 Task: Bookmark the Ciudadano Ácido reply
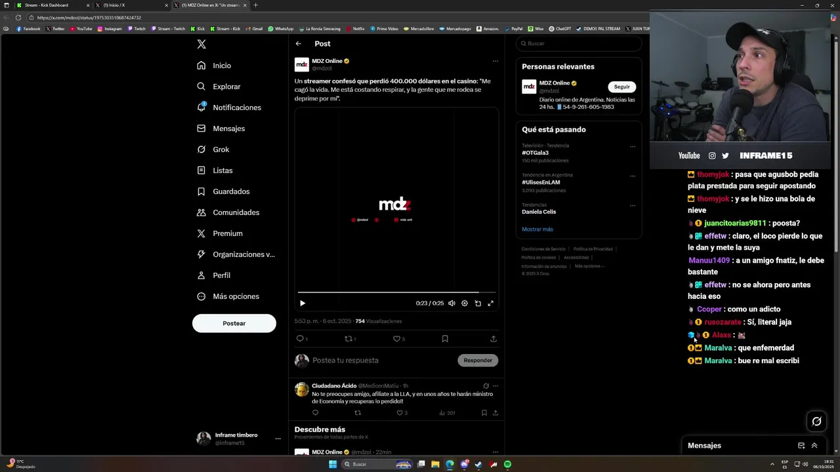coord(484,413)
